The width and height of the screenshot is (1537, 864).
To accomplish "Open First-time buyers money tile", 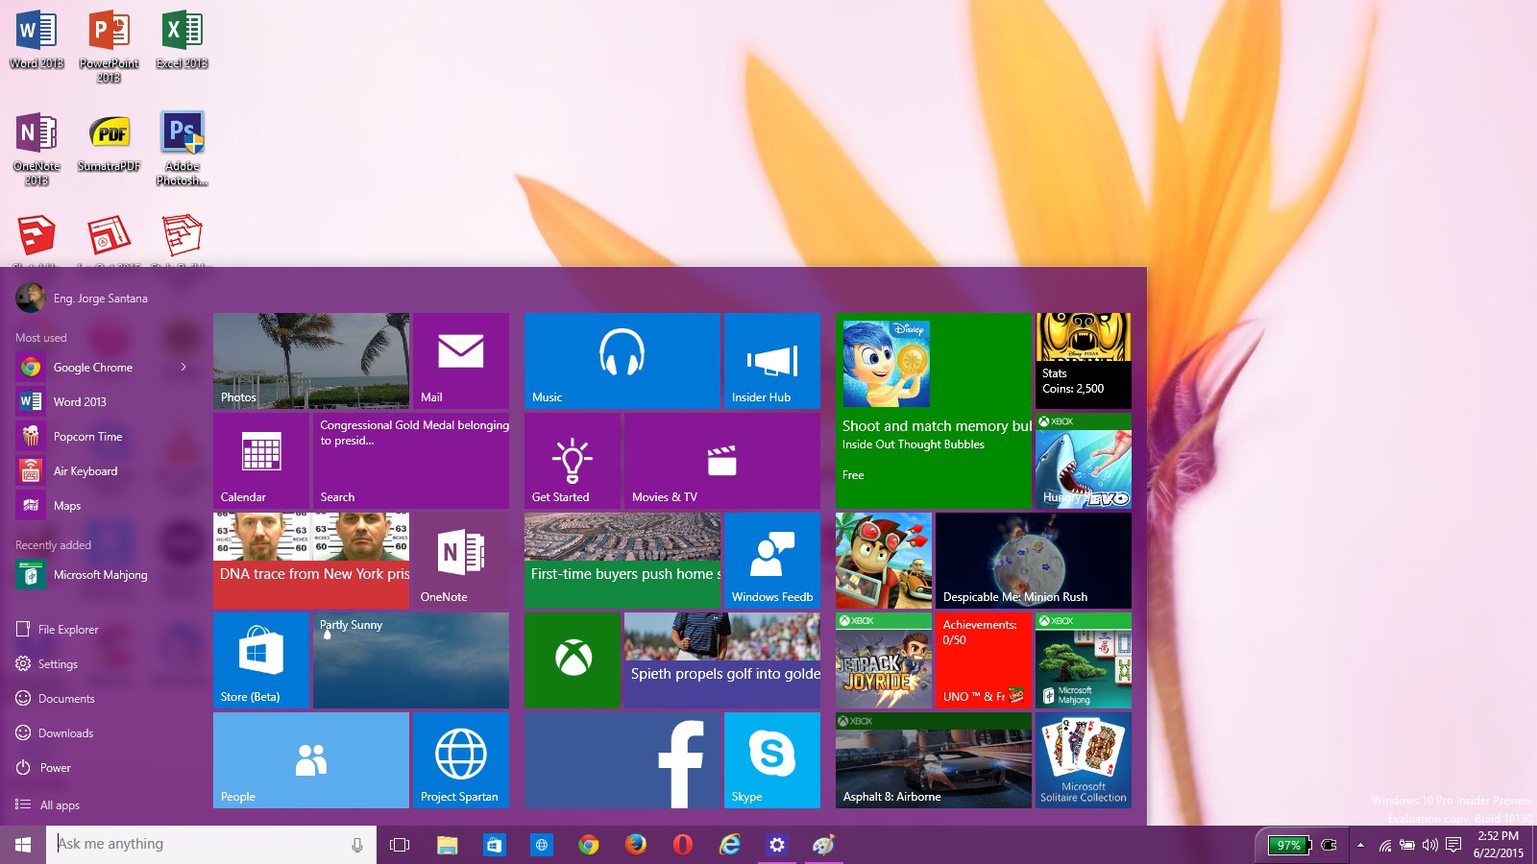I will [x=622, y=561].
